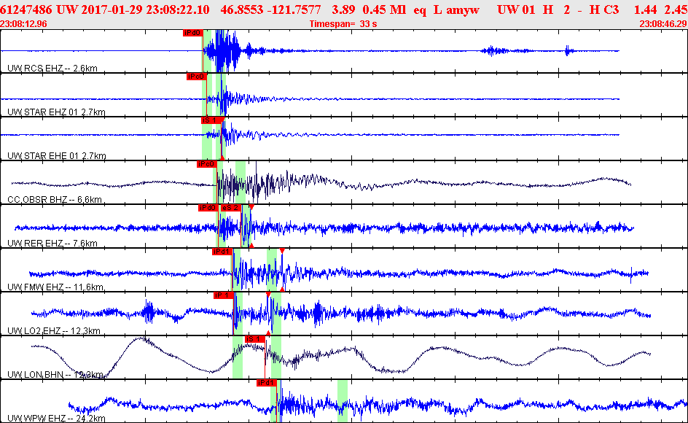The width and height of the screenshot is (688, 423).
Task: Click value 2.45 in header
Action: tap(676, 9)
